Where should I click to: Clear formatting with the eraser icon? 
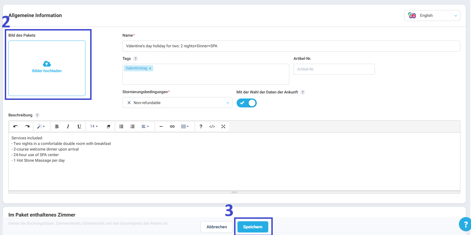[x=108, y=126]
